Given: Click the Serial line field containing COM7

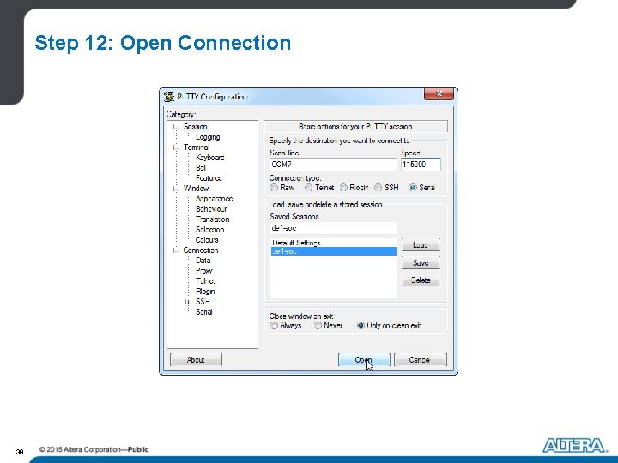Looking at the screenshot, I should point(333,165).
